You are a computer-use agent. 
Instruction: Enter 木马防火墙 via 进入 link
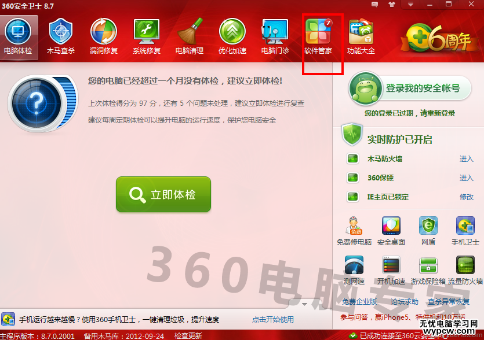[x=466, y=159]
